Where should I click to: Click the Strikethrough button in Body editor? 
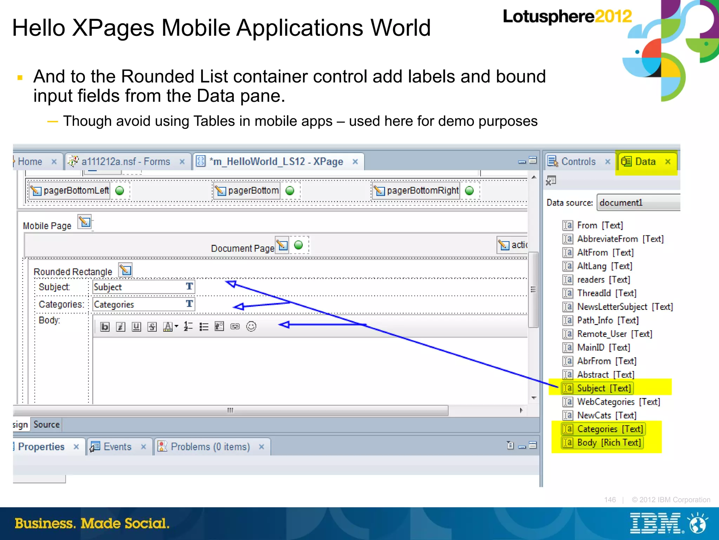click(x=152, y=327)
